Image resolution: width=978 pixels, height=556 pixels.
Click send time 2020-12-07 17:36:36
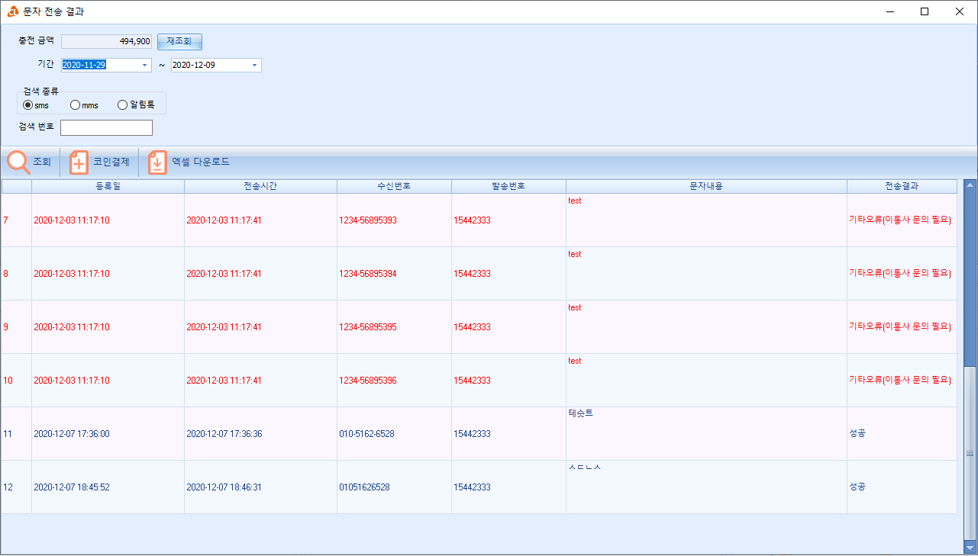coord(224,434)
